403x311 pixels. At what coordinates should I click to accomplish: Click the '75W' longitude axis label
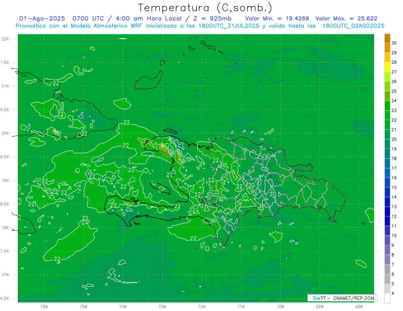click(x=84, y=306)
